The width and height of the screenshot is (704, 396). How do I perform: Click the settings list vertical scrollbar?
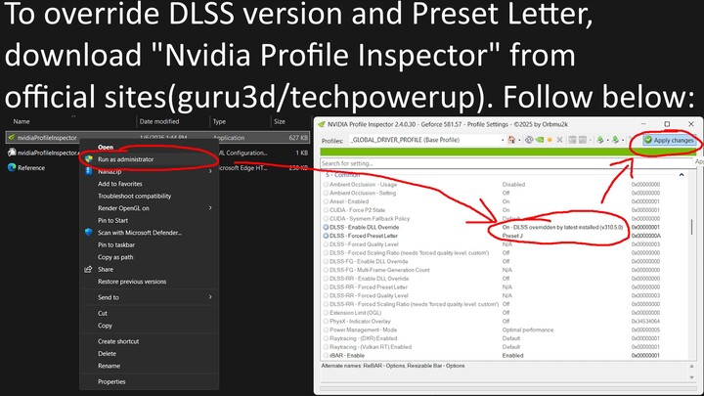pos(692,227)
